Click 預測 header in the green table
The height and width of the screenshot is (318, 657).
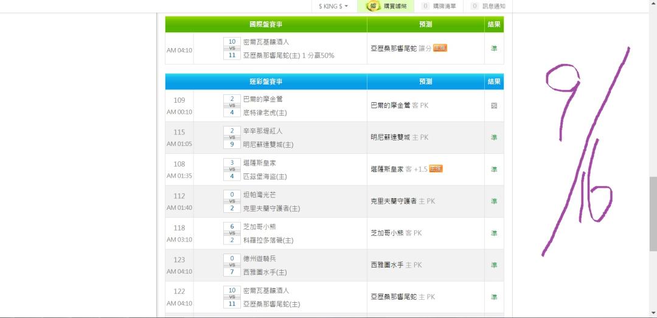tap(426, 24)
